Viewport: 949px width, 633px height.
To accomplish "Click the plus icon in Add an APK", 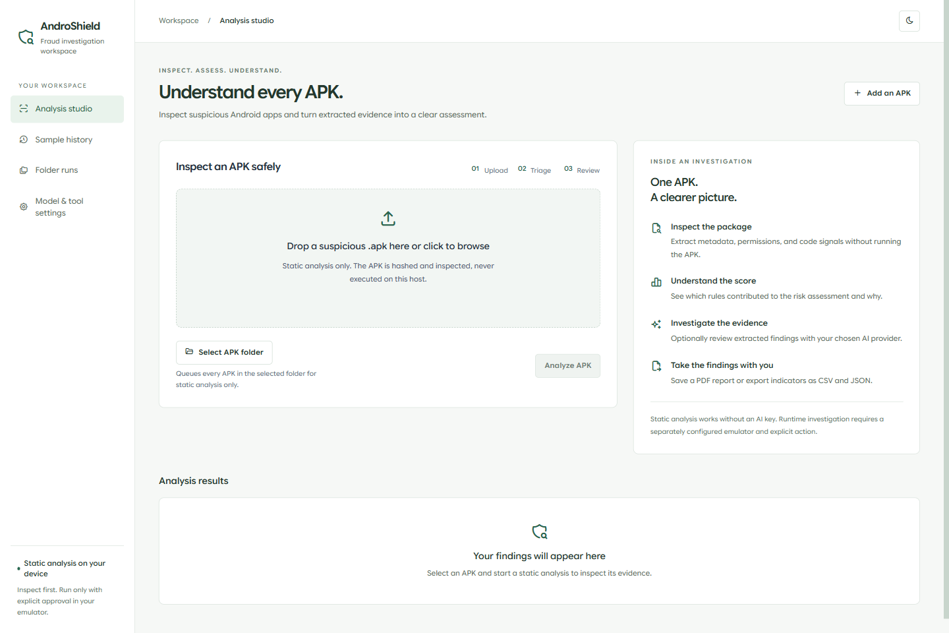I will [x=857, y=94].
